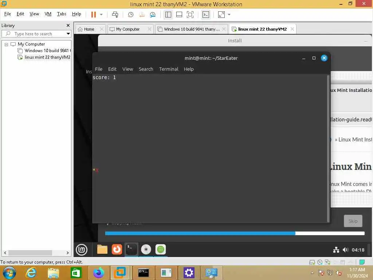The height and width of the screenshot is (280, 373).
Task: Click the stretch guest display icon
Action: pyautogui.click(x=221, y=15)
